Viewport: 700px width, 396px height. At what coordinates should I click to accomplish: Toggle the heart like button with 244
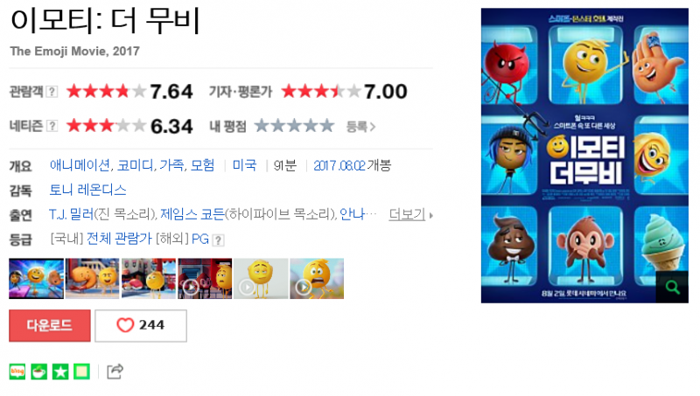141,325
